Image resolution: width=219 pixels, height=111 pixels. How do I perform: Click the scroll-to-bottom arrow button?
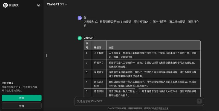tap(137, 91)
